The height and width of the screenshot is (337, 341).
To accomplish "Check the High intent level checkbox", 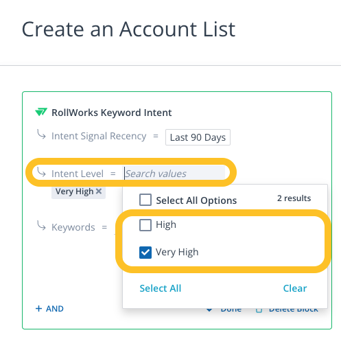I will pyautogui.click(x=145, y=225).
